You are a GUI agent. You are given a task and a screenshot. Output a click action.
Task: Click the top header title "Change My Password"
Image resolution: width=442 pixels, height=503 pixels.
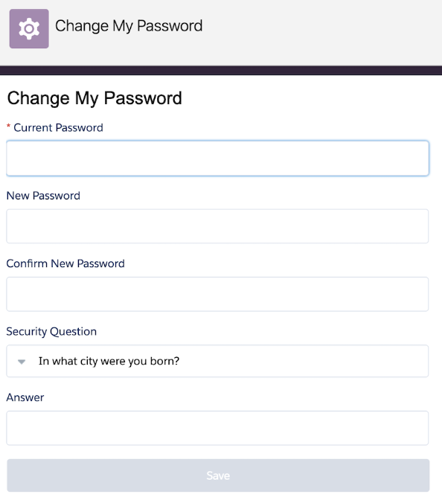tap(129, 26)
